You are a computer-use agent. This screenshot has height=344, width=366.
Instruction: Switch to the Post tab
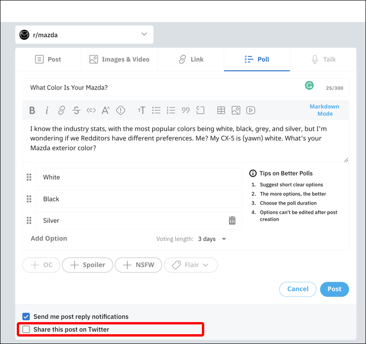48,59
